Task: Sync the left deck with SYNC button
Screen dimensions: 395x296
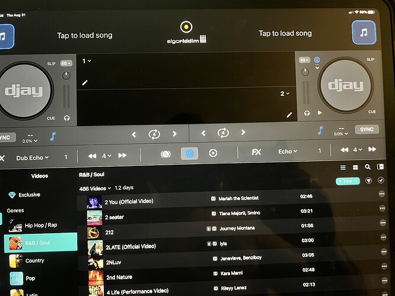Action: [7, 137]
